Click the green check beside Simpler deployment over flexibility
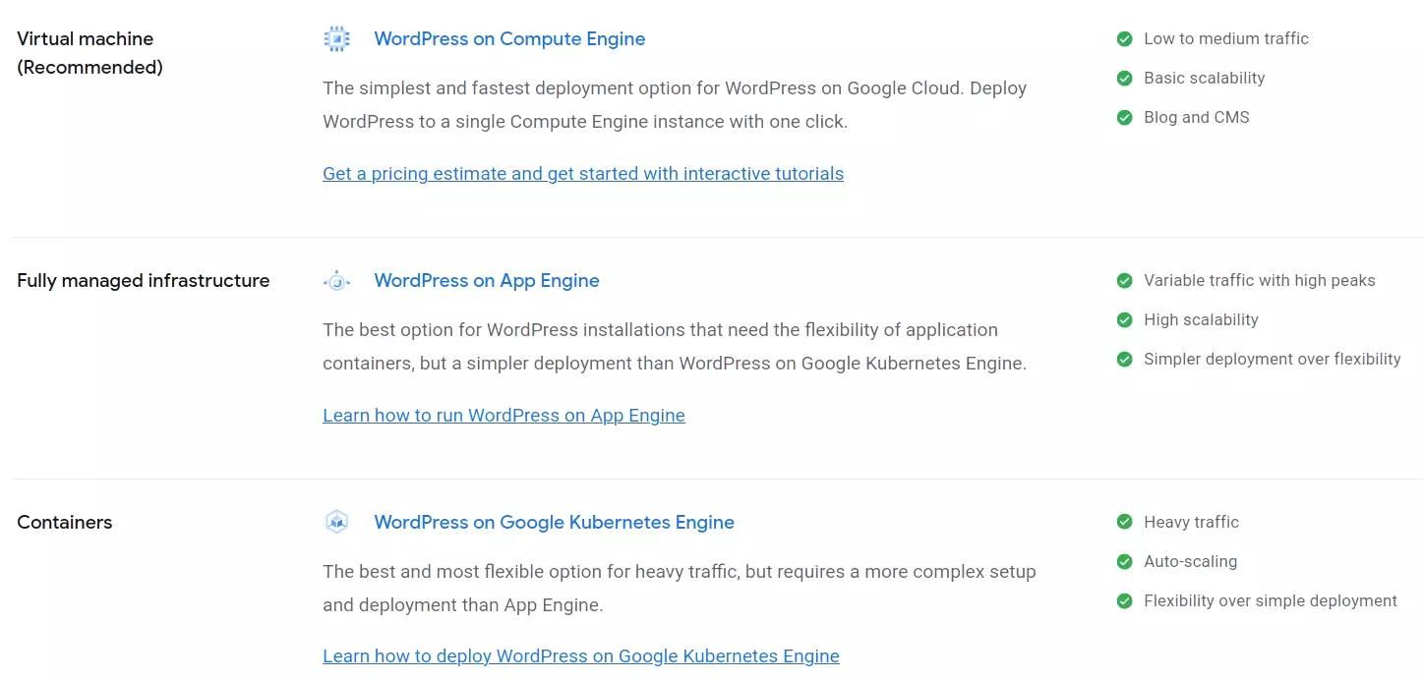 pos(1124,360)
